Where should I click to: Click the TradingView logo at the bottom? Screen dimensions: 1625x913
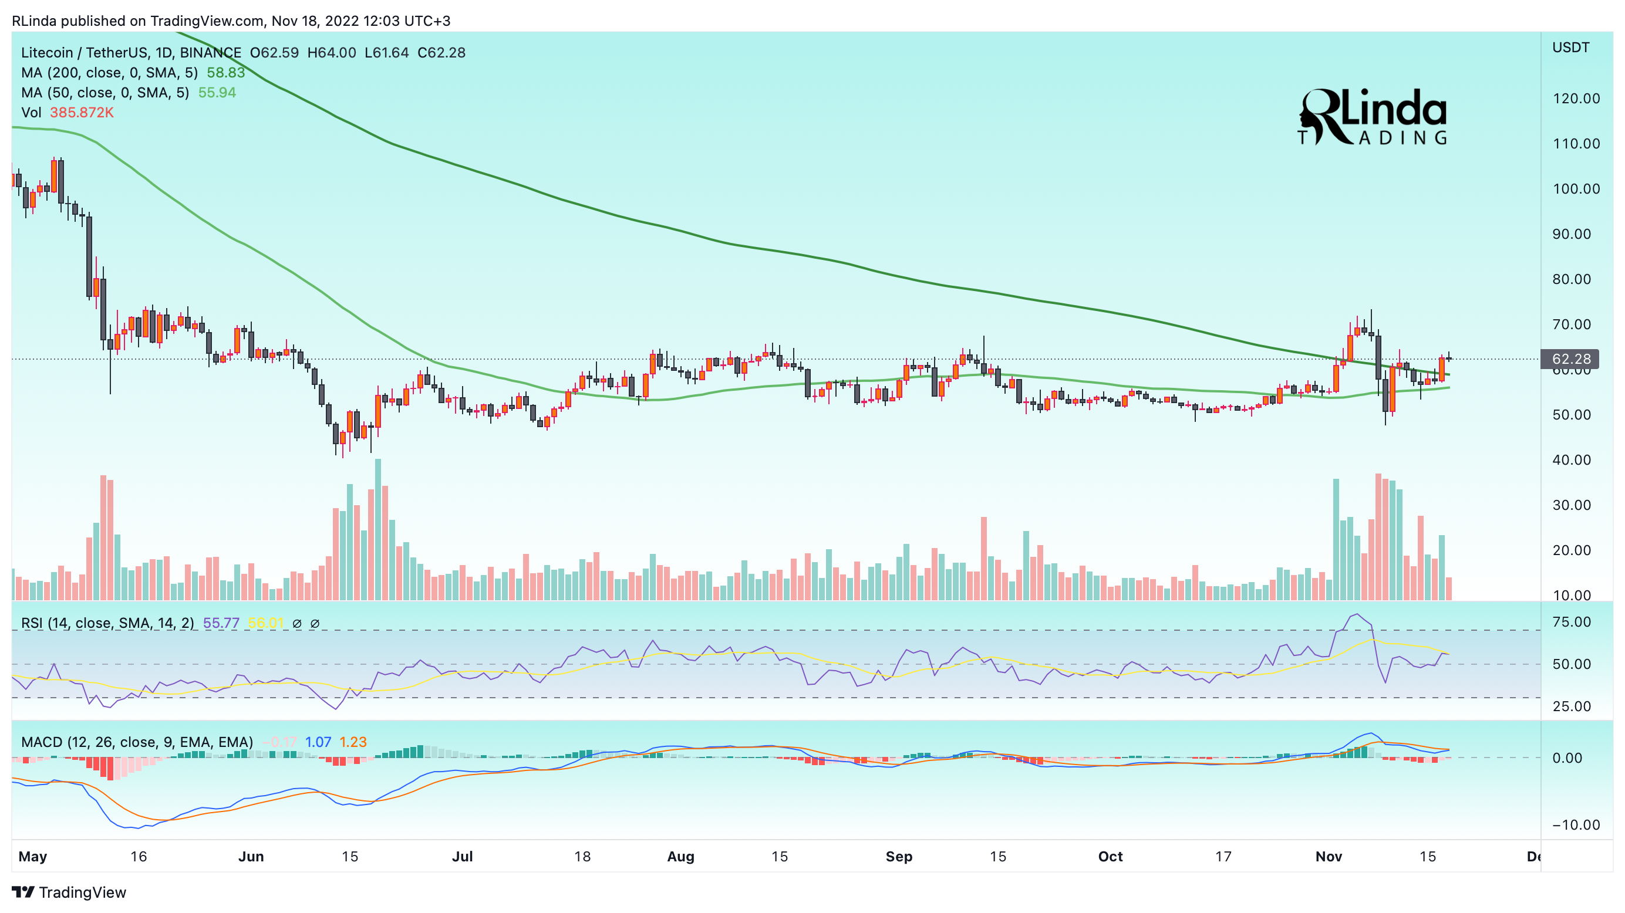[x=69, y=892]
